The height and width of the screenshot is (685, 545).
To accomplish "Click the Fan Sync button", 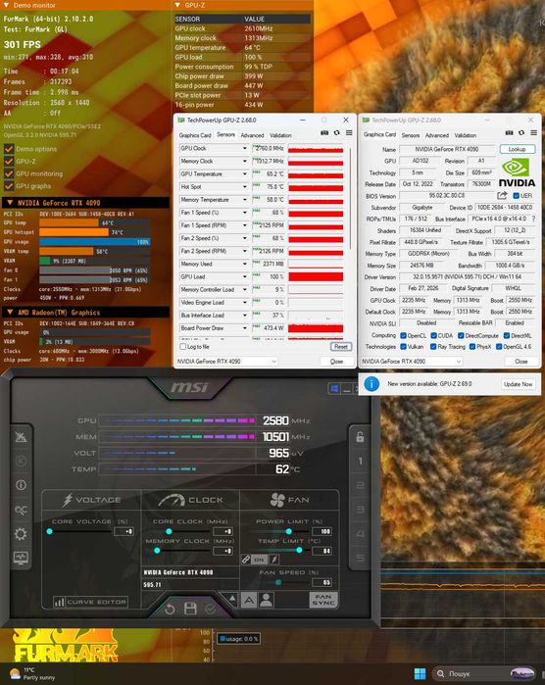I will (323, 600).
